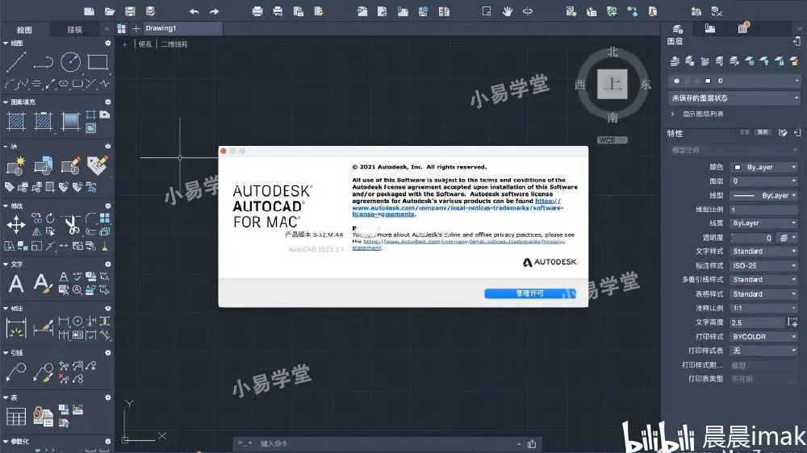Select the multileader tool
Screen dimensions: 807x453
(16, 372)
